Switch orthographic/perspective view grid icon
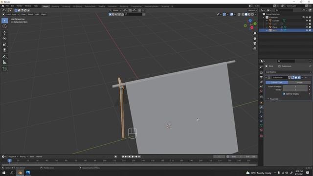The width and height of the screenshot is (313, 176). [x=255, y=48]
